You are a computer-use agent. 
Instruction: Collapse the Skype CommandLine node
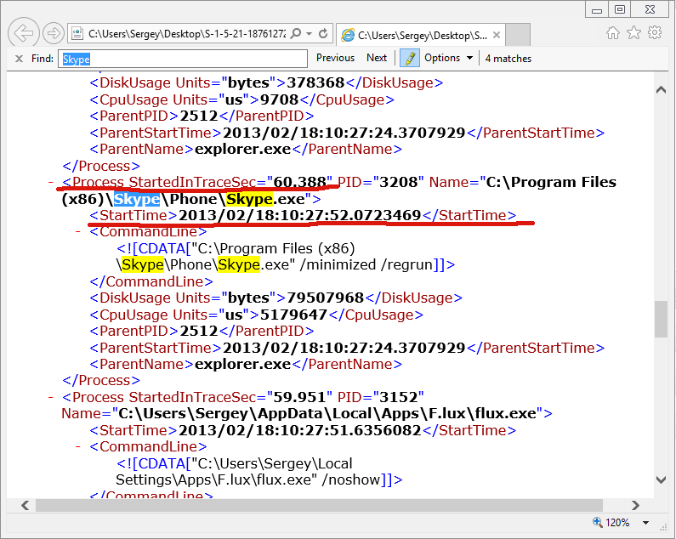78,232
